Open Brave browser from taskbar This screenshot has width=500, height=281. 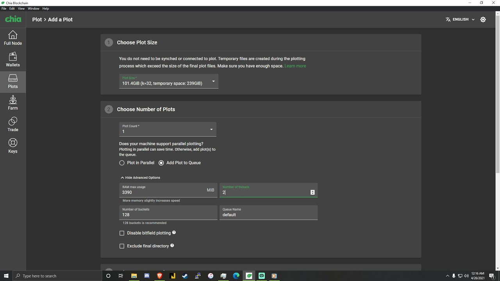(159, 276)
